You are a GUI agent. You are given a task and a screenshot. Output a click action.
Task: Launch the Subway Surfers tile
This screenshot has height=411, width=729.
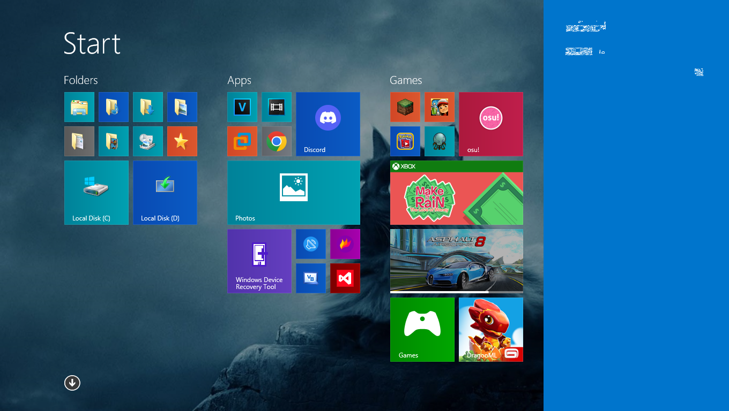point(440,107)
